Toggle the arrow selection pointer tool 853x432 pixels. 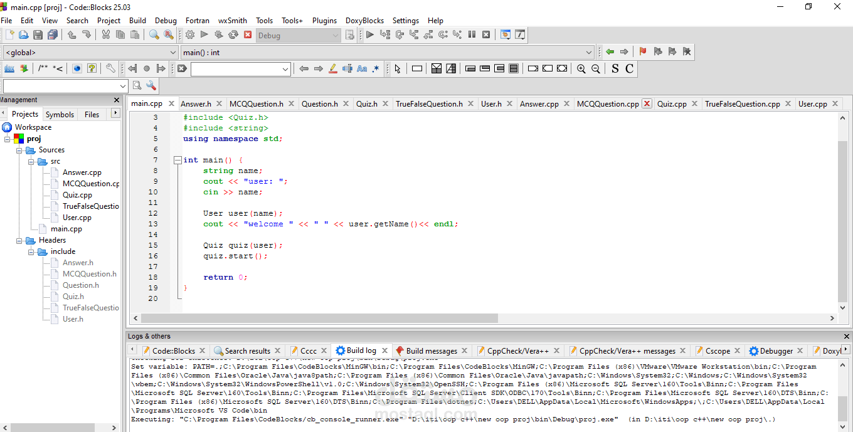(x=397, y=69)
